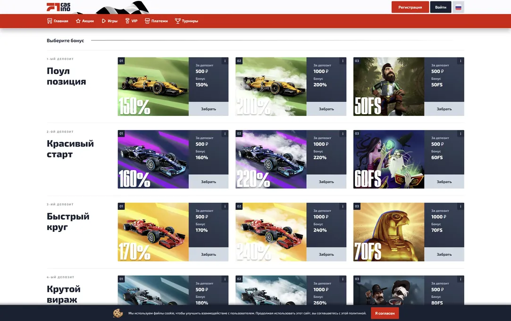
Task: Expand info on the 240% bonus card
Action: click(342, 206)
